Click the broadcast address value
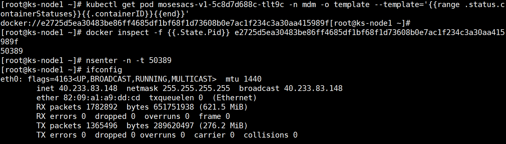Screen dimensions: 506x144 (x=313, y=89)
